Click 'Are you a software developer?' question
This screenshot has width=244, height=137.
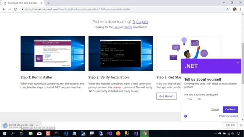point(201,95)
